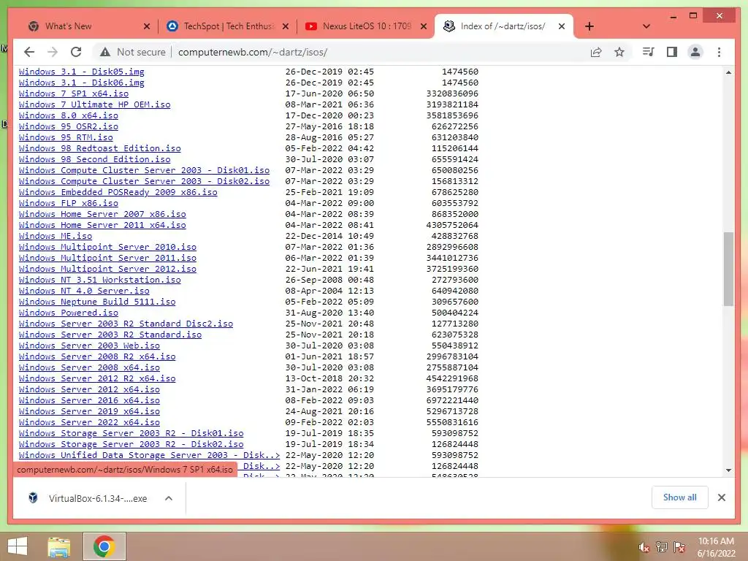Bookmark this page with the star
The height and width of the screenshot is (561, 748).
(x=619, y=52)
